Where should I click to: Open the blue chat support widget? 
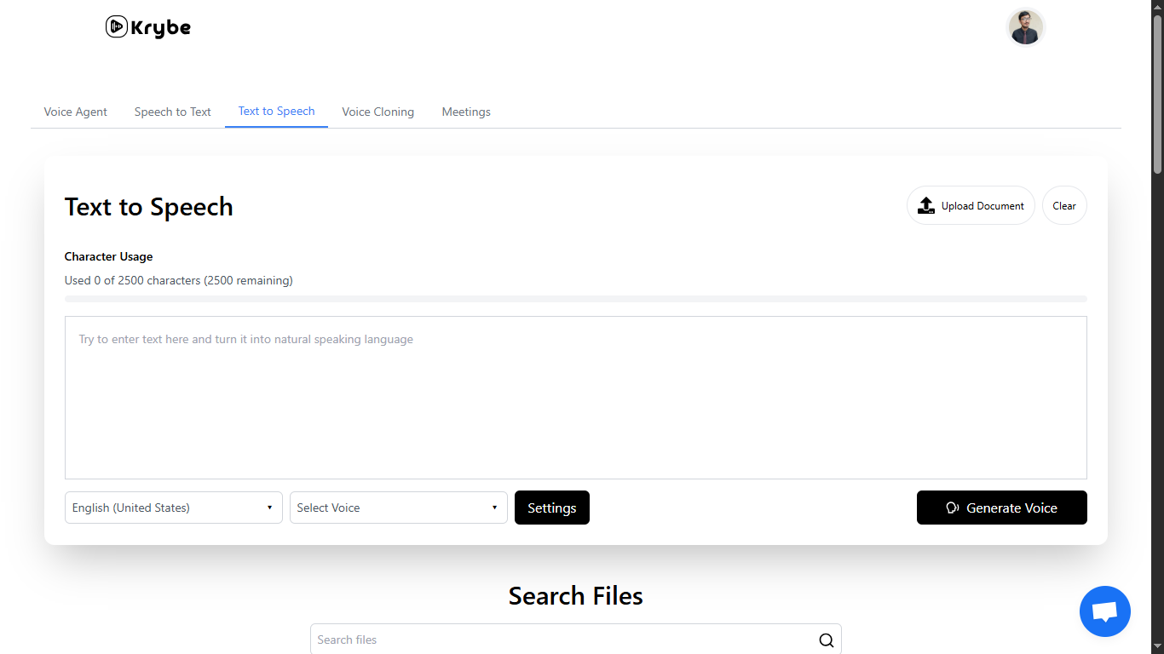click(x=1104, y=611)
